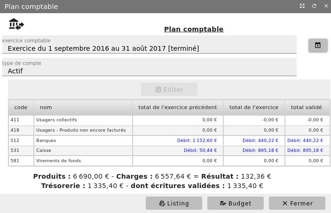Select the 512 Banques account row
The height and width of the screenshot is (213, 331).
pos(83,140)
